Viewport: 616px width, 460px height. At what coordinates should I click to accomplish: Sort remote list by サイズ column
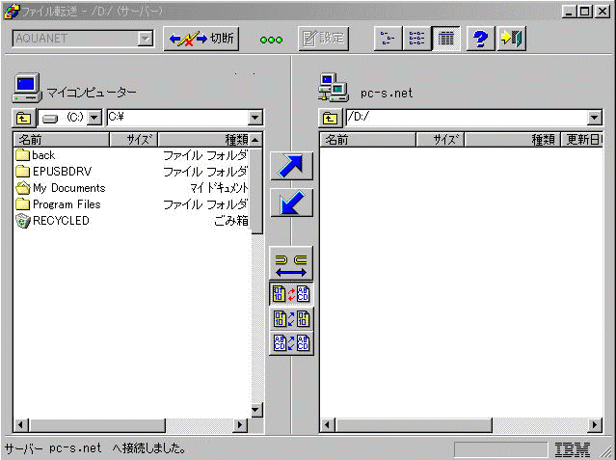click(x=441, y=140)
